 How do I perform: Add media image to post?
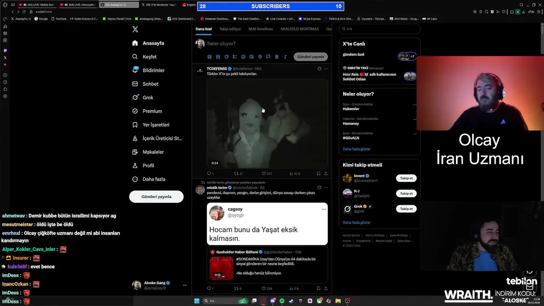pos(210,57)
